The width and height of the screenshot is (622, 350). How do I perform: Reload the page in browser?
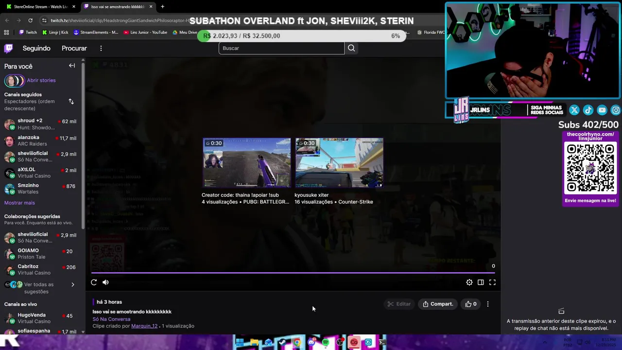30,20
